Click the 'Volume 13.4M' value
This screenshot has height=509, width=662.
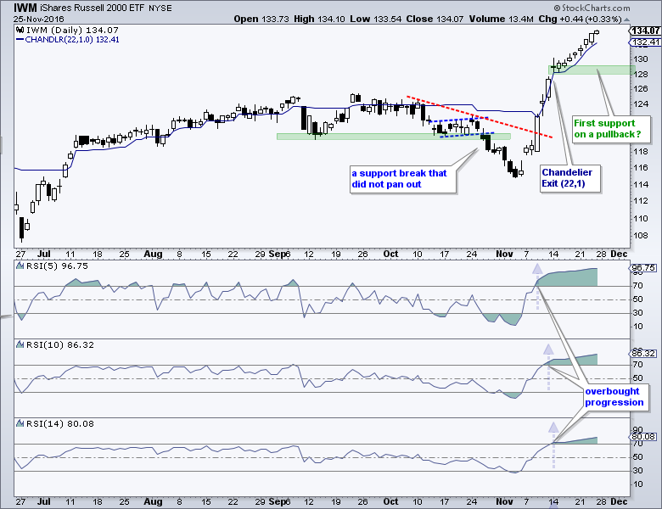501,19
